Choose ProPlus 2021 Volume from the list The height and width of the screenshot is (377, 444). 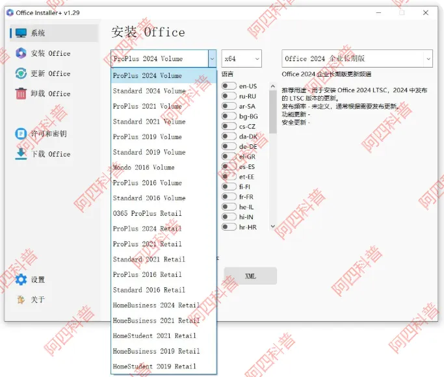tap(164, 106)
